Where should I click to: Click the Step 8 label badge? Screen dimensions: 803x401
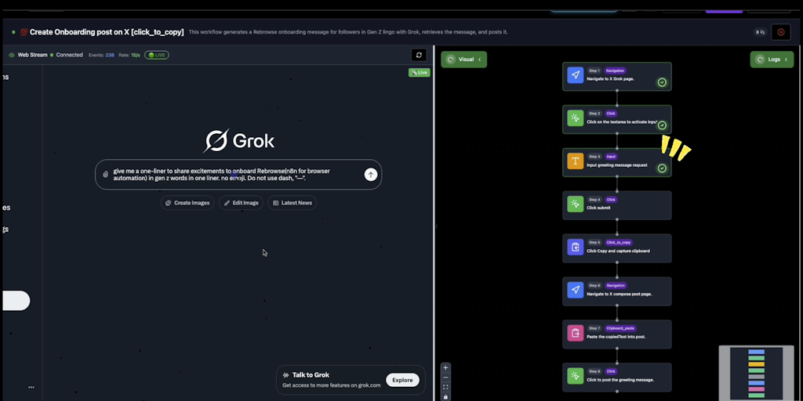tap(594, 371)
